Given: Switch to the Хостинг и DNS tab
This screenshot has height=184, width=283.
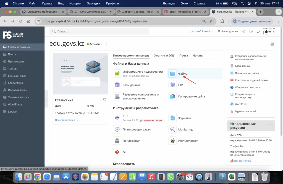Looking at the screenshot, I should (x=164, y=55).
